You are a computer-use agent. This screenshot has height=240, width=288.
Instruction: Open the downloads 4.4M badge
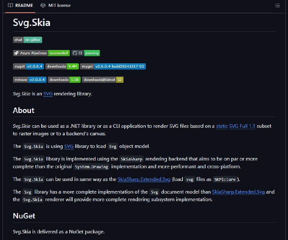pyautogui.click(x=62, y=66)
